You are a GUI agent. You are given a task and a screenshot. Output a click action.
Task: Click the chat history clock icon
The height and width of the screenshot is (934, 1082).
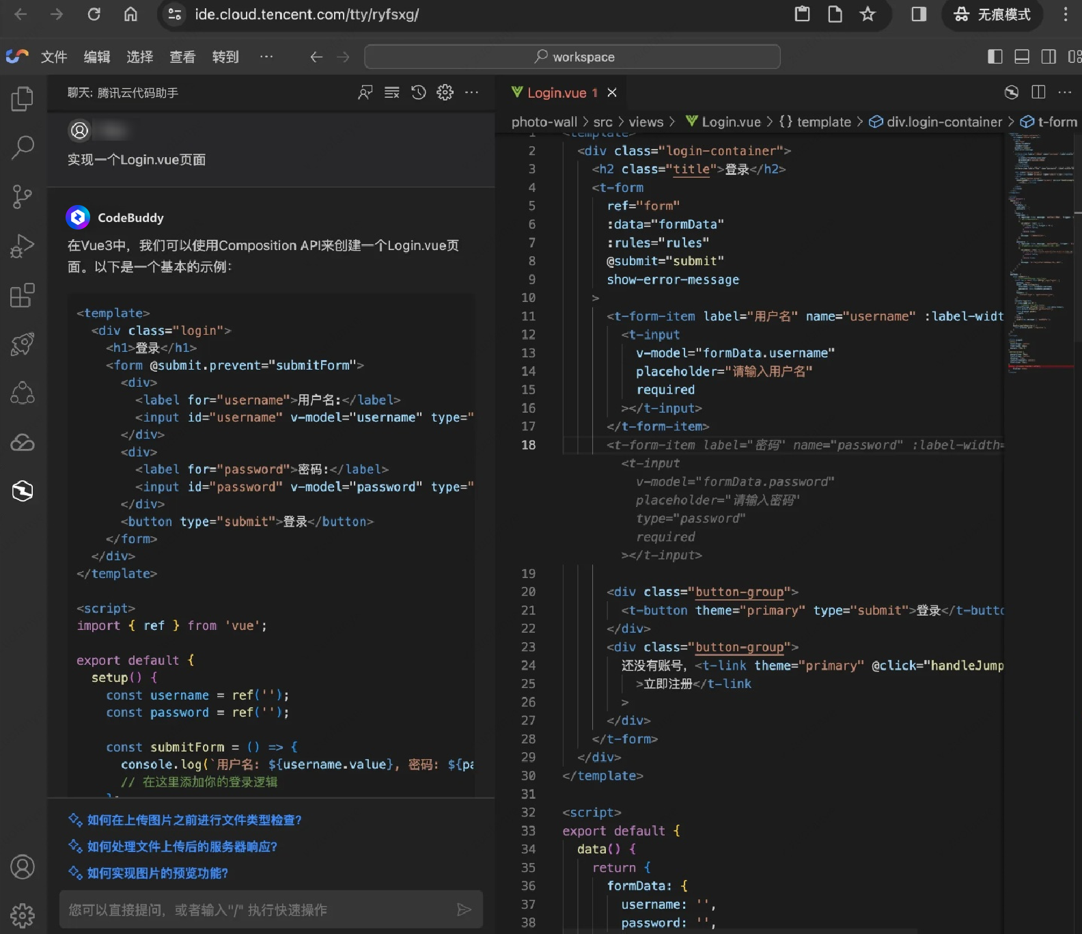click(x=419, y=92)
